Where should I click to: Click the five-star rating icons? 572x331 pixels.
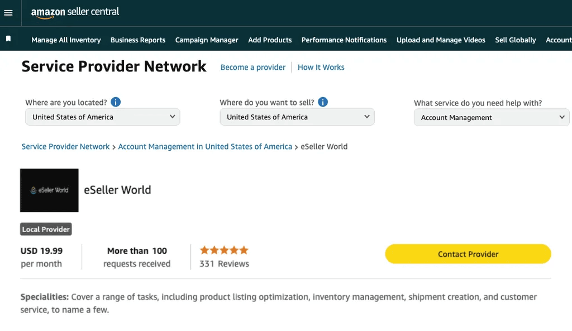click(224, 250)
